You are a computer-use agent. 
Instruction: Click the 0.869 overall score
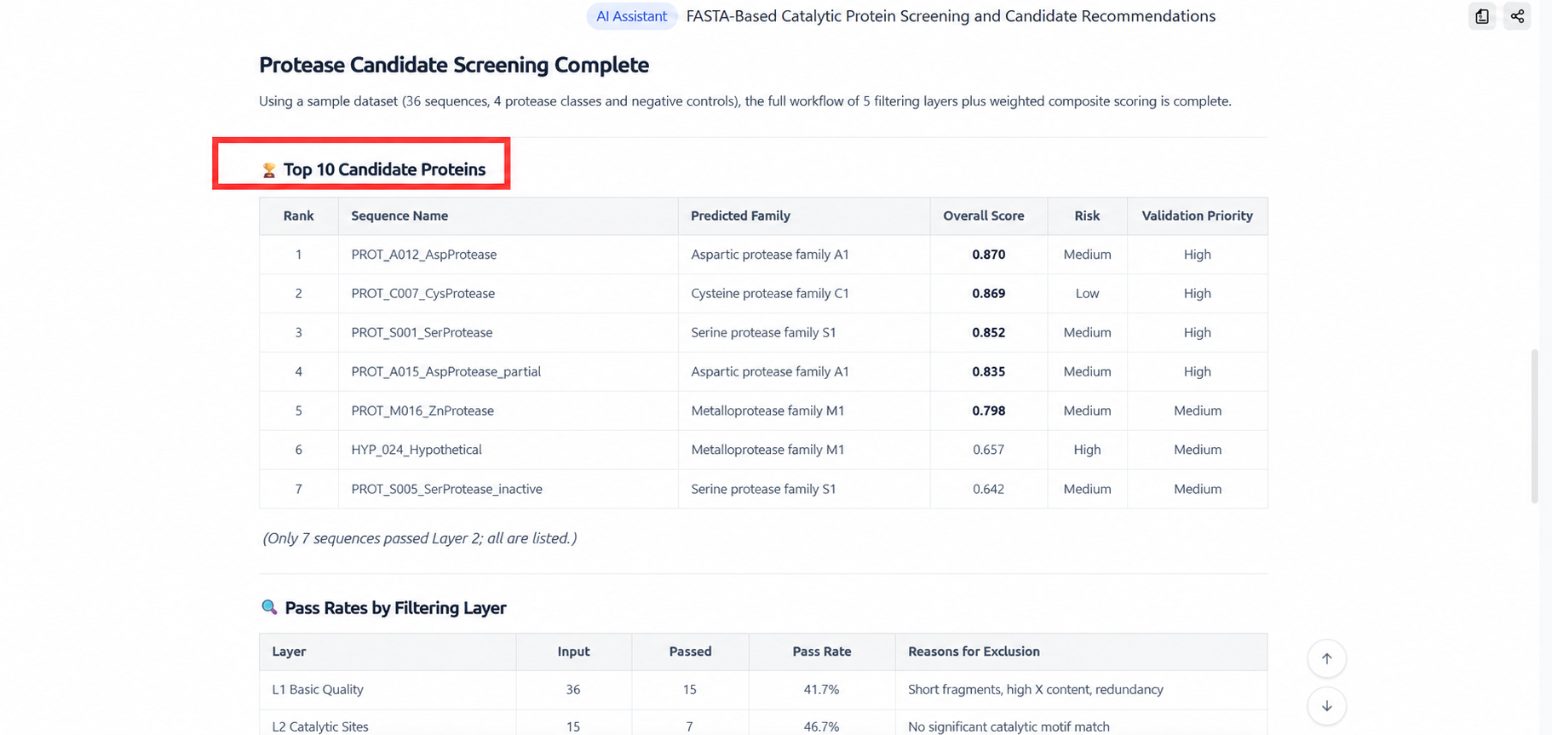click(x=988, y=294)
